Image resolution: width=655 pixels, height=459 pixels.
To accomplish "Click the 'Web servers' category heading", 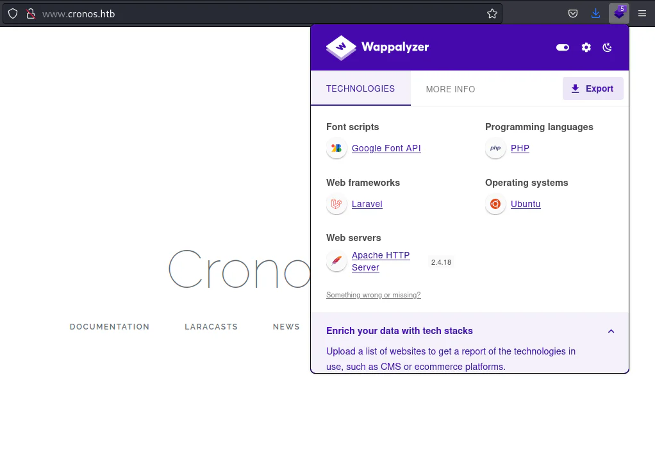I will pos(353,238).
